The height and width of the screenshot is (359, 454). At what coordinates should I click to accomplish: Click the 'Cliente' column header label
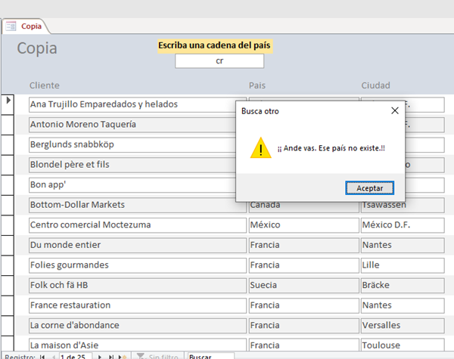(45, 85)
